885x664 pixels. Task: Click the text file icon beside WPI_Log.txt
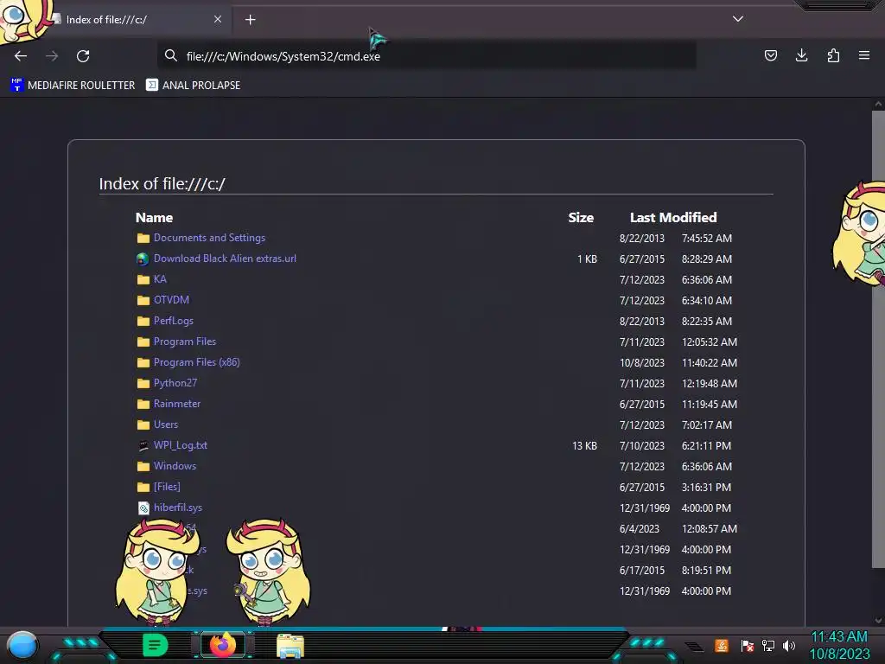(x=143, y=445)
